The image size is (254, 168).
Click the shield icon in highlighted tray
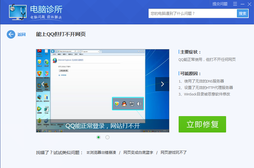pyautogui.click(x=117, y=104)
